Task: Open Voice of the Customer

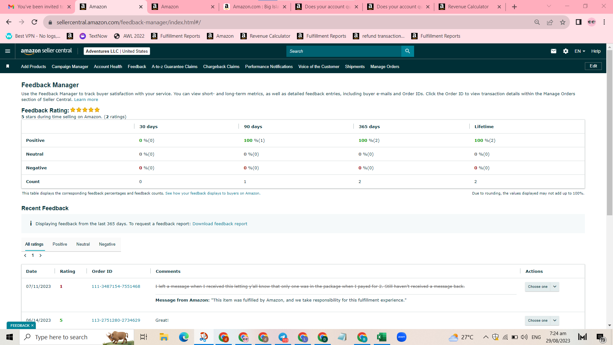Action: [x=319, y=66]
